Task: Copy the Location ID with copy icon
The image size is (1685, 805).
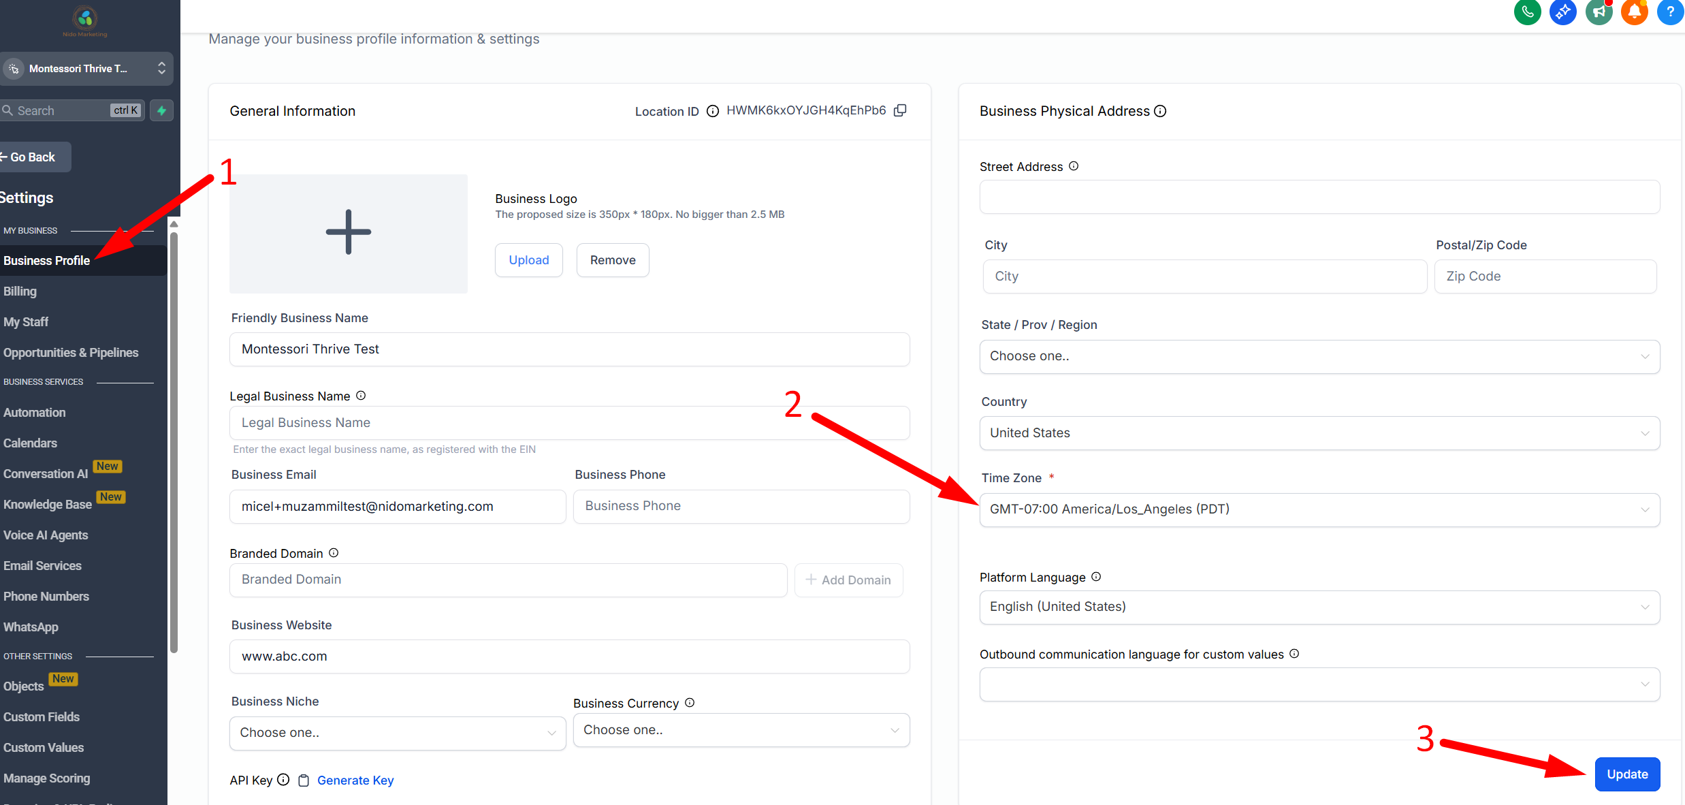Action: 900,110
